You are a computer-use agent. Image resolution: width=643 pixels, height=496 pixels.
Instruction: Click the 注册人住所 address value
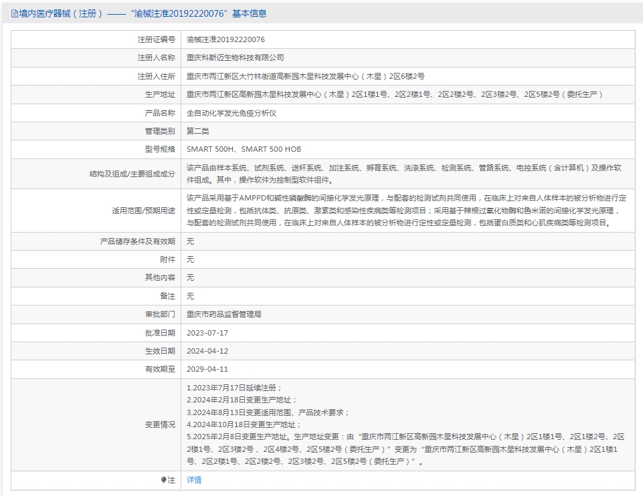(305, 76)
